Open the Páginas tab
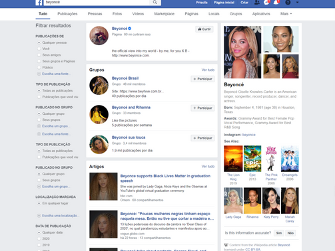 (x=191, y=14)
